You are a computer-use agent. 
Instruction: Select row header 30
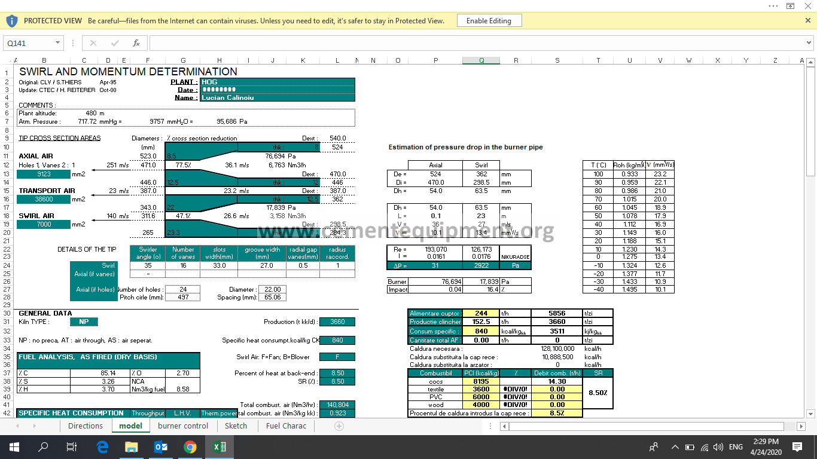pyautogui.click(x=7, y=313)
